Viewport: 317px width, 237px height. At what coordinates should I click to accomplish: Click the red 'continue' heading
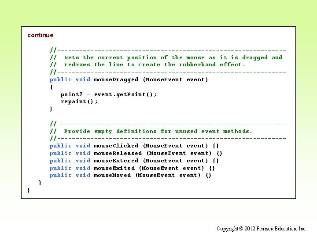tap(41, 35)
